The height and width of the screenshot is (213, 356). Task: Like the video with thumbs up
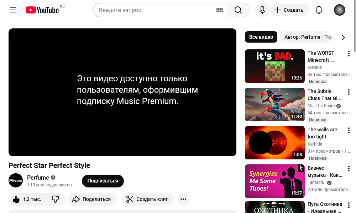click(x=27, y=199)
